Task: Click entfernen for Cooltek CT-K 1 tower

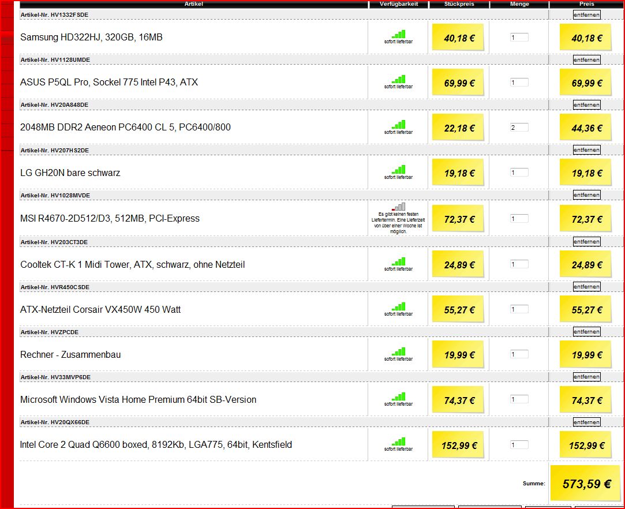Action: (586, 242)
